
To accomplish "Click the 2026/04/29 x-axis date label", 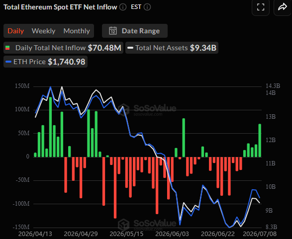I will (81, 234).
